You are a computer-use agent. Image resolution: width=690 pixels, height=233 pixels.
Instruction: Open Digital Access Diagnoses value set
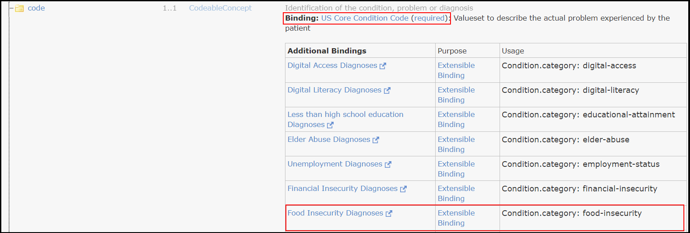(x=332, y=66)
